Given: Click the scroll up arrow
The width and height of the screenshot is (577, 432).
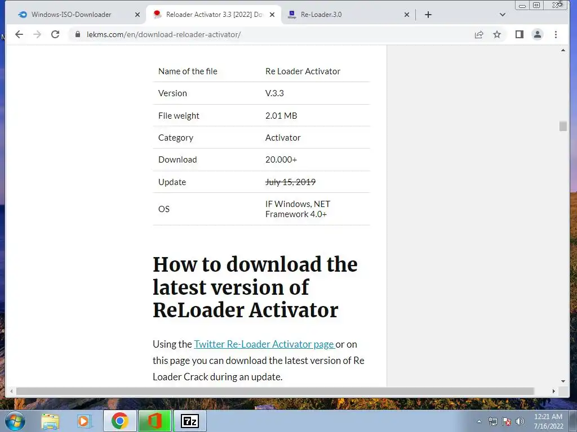Looking at the screenshot, I should coord(563,50).
